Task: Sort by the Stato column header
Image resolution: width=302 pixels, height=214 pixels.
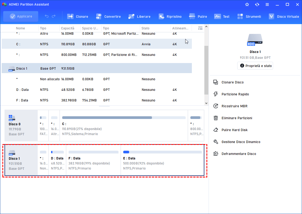Action: pos(145,28)
